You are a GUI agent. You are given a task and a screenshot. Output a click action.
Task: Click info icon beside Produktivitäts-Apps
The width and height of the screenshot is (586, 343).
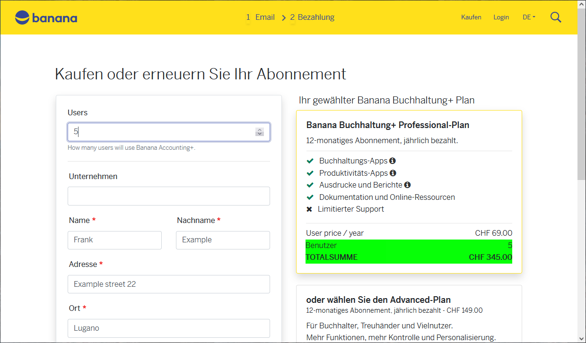pyautogui.click(x=393, y=173)
